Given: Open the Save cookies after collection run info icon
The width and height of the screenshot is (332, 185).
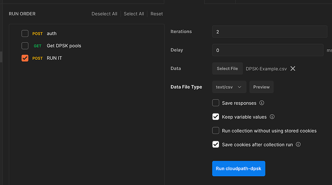Looking at the screenshot, I should (x=298, y=145).
